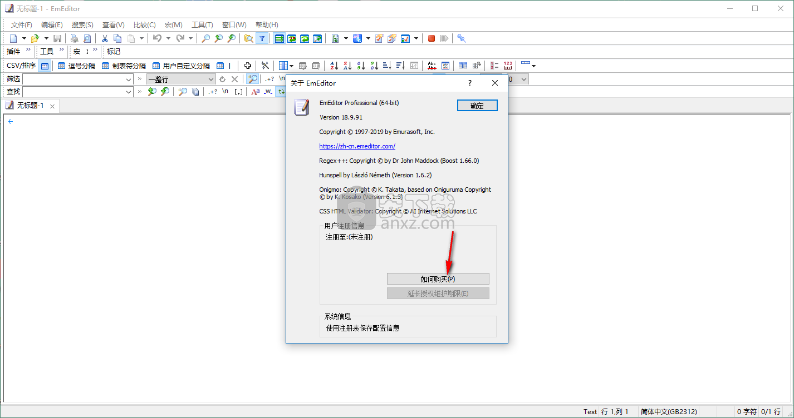The width and height of the screenshot is (794, 418).
Task: Open the 查找 find combo box dropdown
Action: [128, 92]
